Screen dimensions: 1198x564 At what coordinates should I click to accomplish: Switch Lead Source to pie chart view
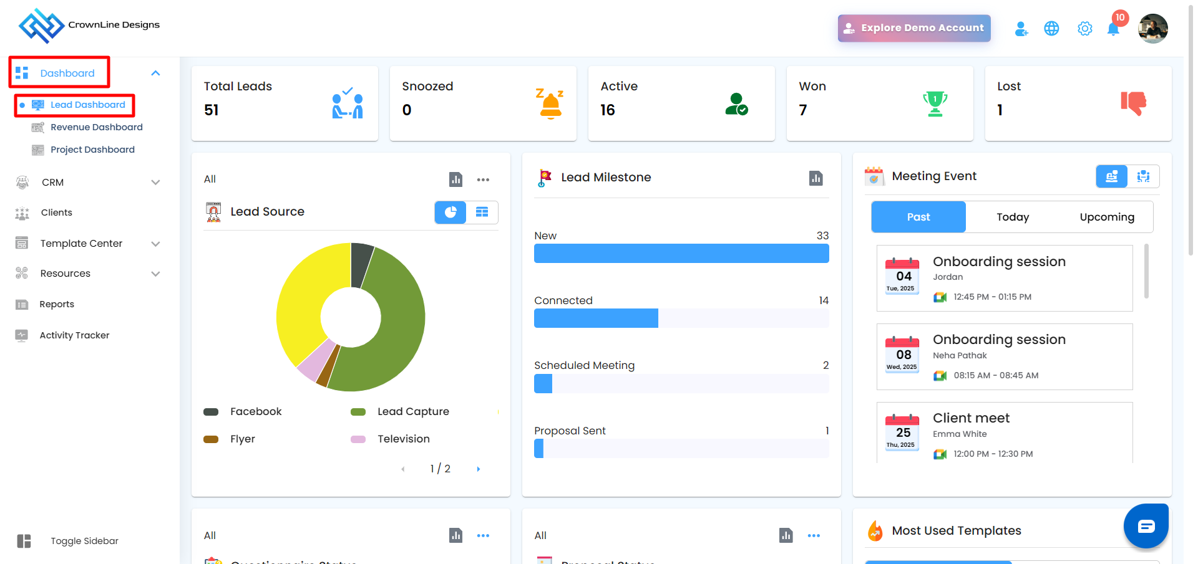point(450,213)
